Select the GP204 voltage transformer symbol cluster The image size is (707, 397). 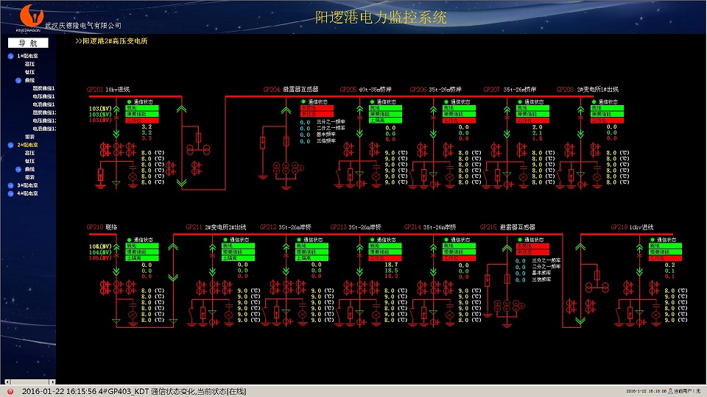[288, 168]
